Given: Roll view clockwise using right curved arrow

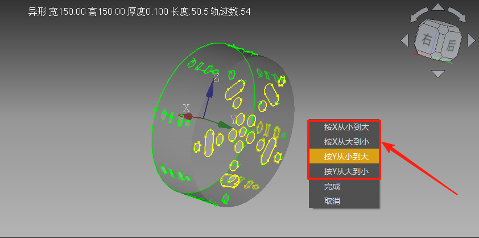Looking at the screenshot, I should coord(457,14).
